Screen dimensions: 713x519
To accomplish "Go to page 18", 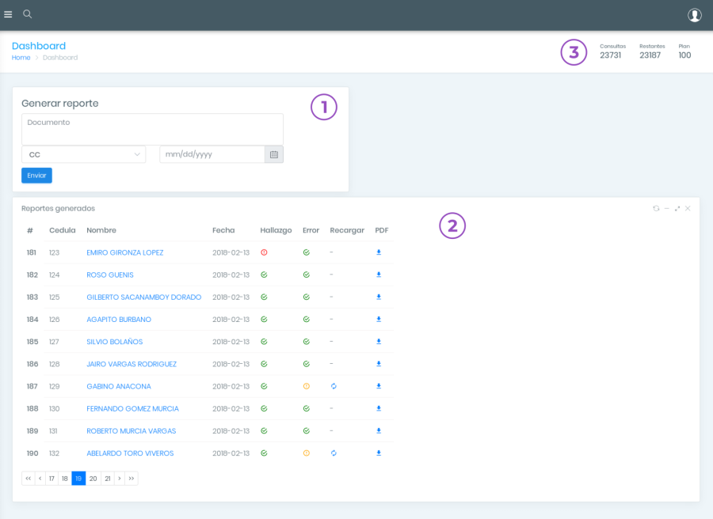I will coord(65,478).
